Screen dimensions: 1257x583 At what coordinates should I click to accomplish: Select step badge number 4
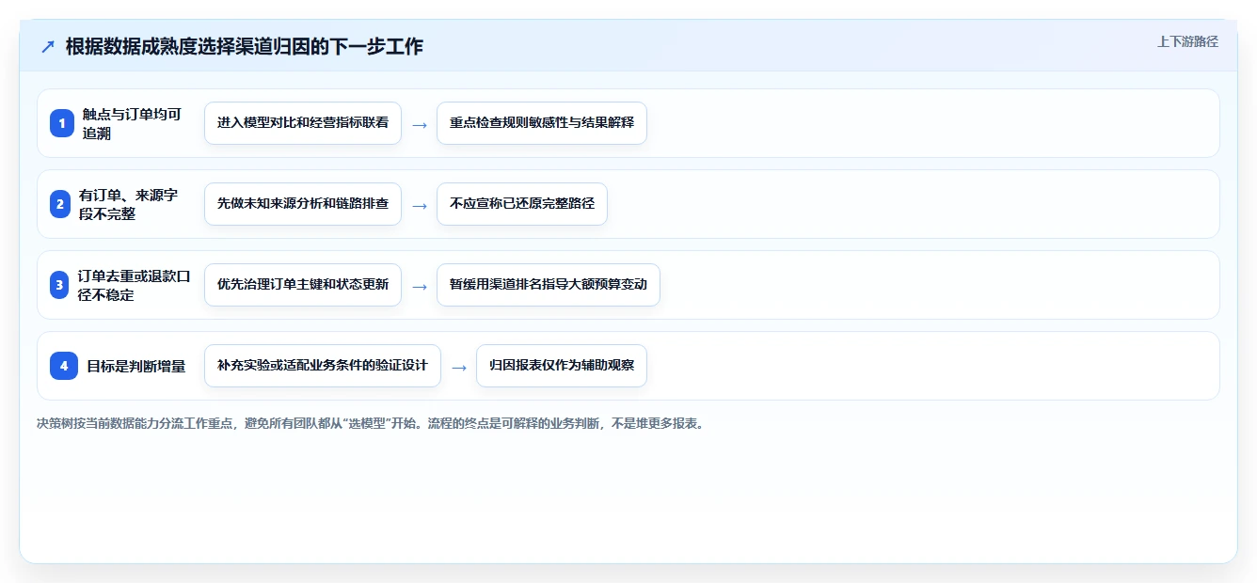click(64, 366)
